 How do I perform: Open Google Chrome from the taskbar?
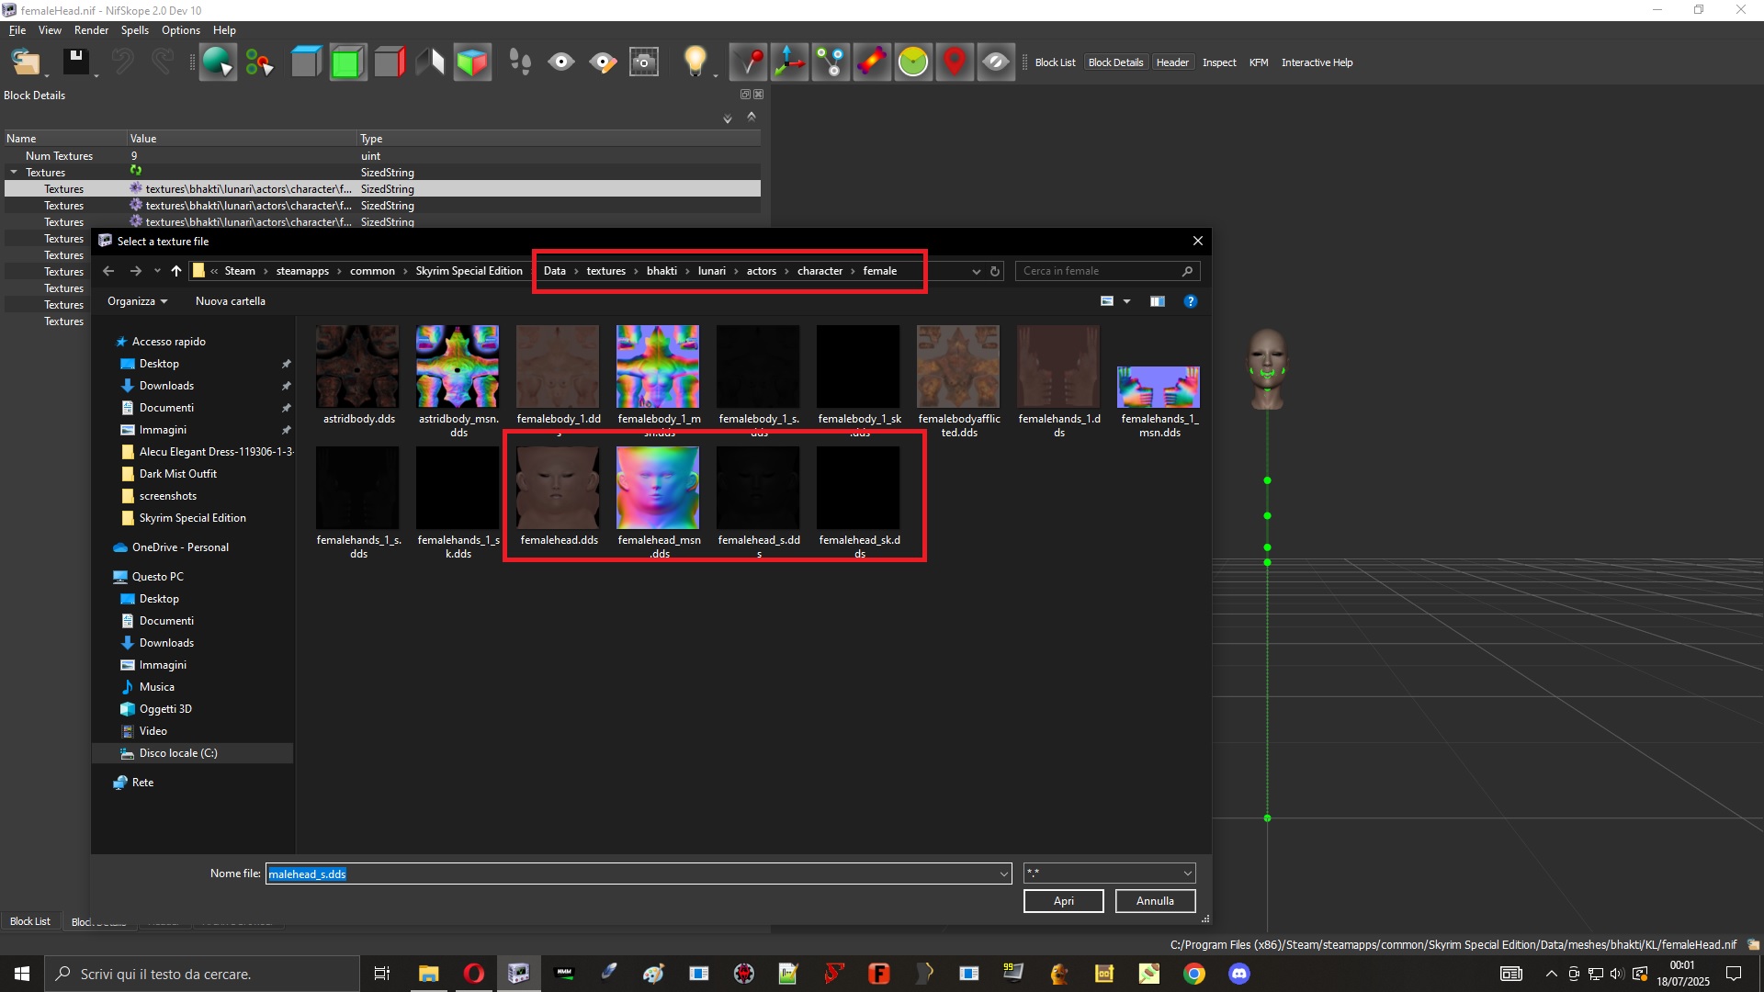[1193, 974]
